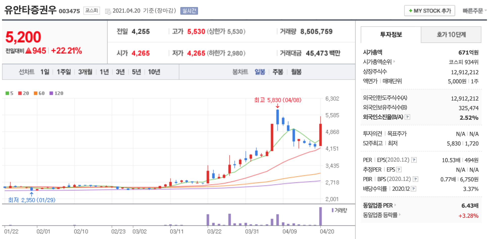The image size is (489, 239).
Task: Click the orange 60-day moving average legend
Action: [x=39, y=93]
